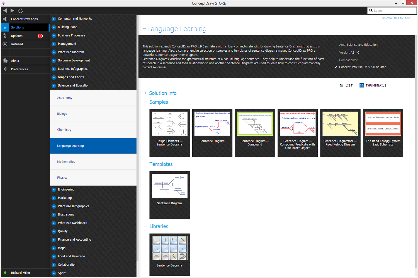The image size is (418, 278).
Task: Expand the Sport category
Action: coord(54,273)
